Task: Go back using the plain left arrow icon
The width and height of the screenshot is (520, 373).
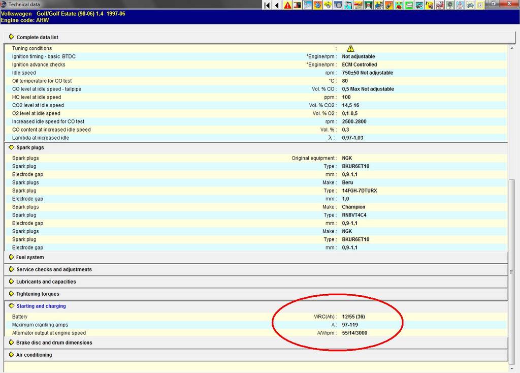Action: pos(277,5)
